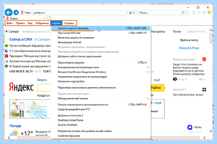The height and width of the screenshot is (144, 217).
Task: Expand Обнаружение веб-канала submenu
Action: click(101, 98)
